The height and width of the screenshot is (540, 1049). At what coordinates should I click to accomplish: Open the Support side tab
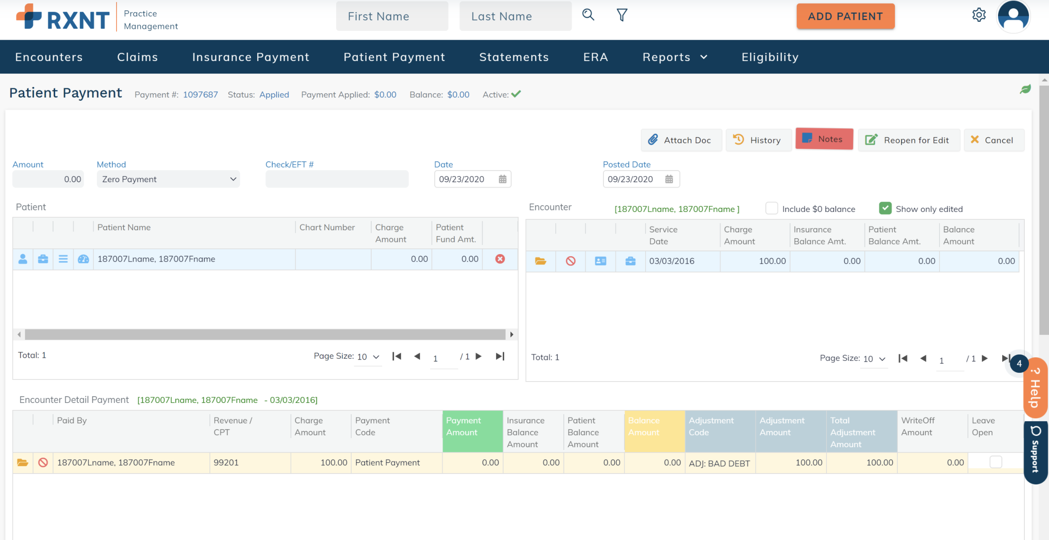point(1036,453)
